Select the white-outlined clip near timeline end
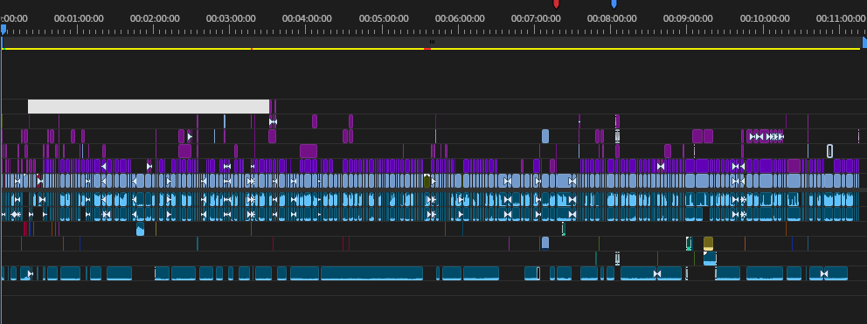This screenshot has height=324, width=867. pos(829,151)
